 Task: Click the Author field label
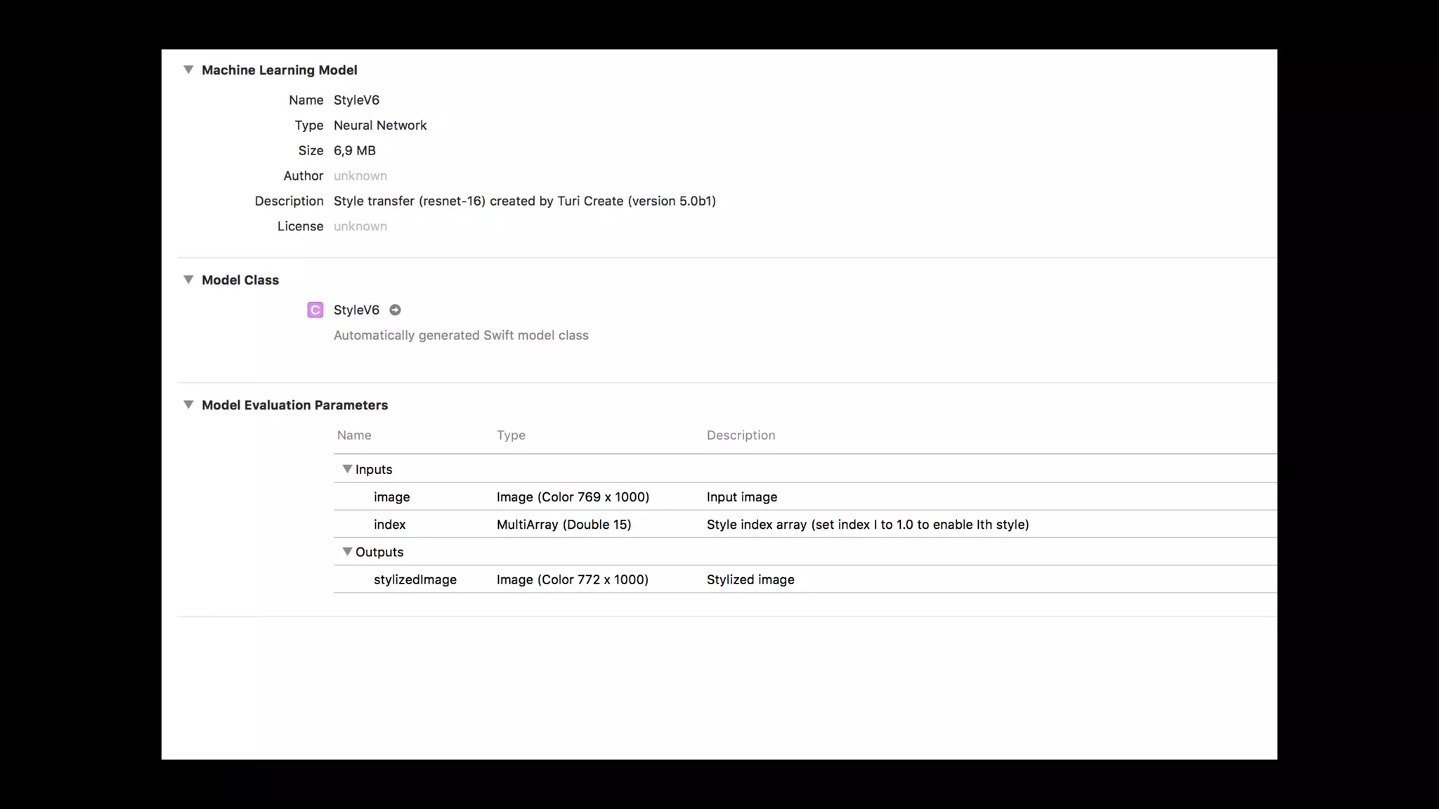click(x=304, y=176)
